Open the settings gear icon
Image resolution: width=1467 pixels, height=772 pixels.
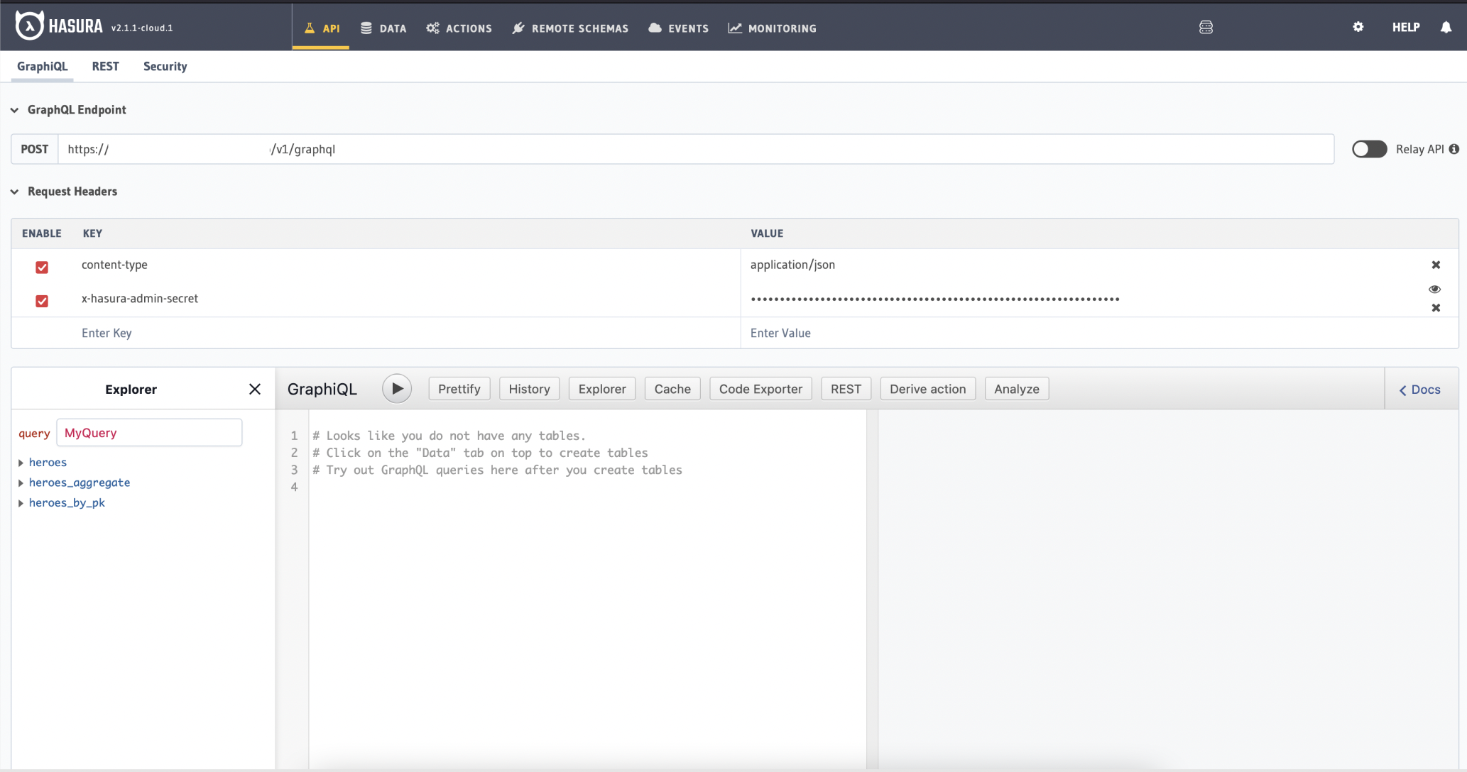pyautogui.click(x=1358, y=27)
